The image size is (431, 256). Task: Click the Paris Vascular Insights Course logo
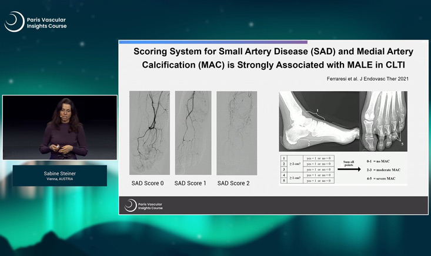(35, 22)
